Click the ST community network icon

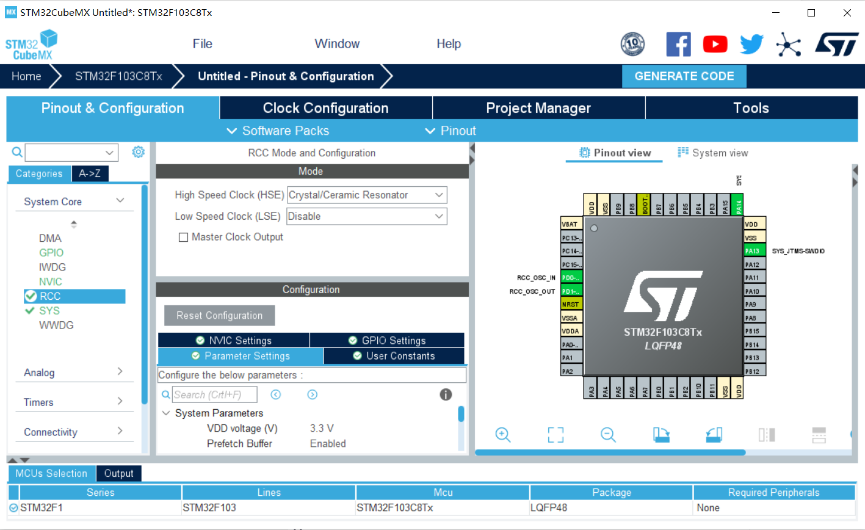click(789, 44)
